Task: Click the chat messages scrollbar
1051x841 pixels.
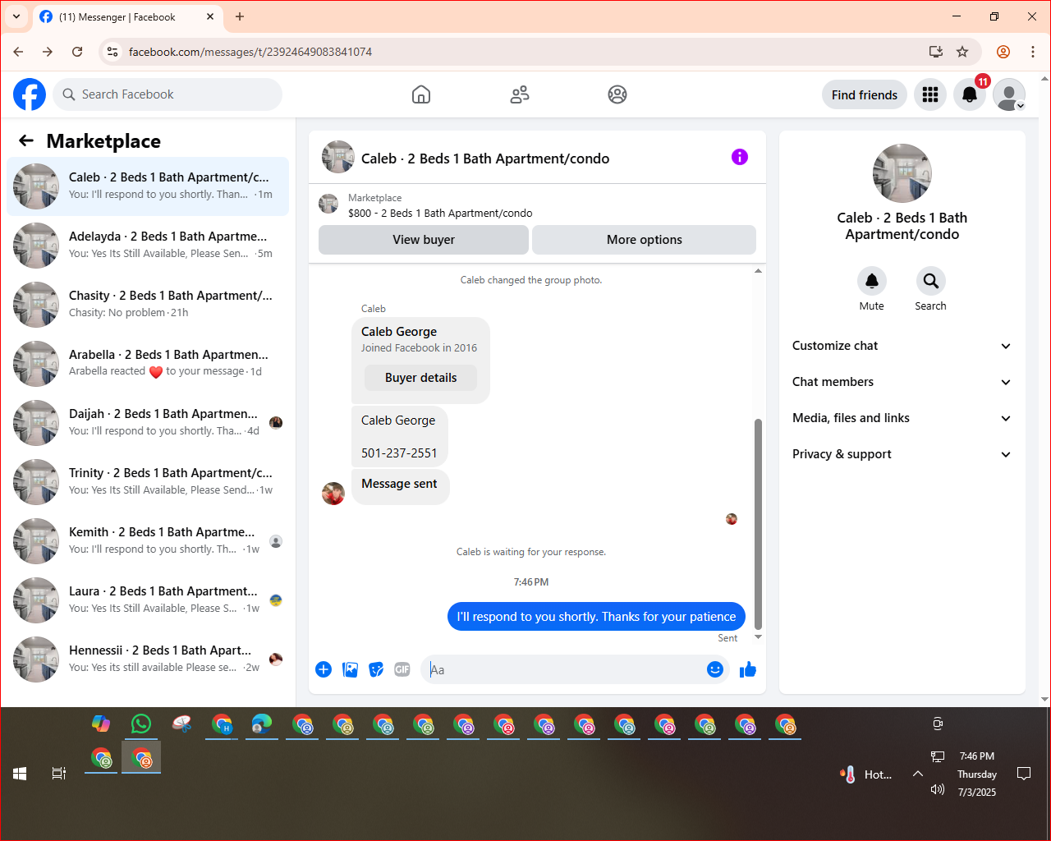Action: [x=758, y=523]
